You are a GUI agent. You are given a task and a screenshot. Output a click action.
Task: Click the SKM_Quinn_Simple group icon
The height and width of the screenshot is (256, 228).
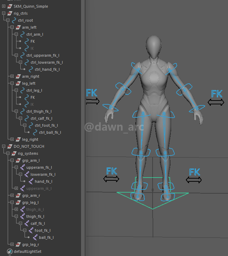9,6
